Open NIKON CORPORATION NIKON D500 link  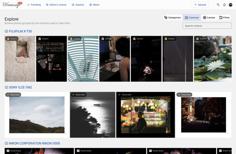(x=35, y=143)
